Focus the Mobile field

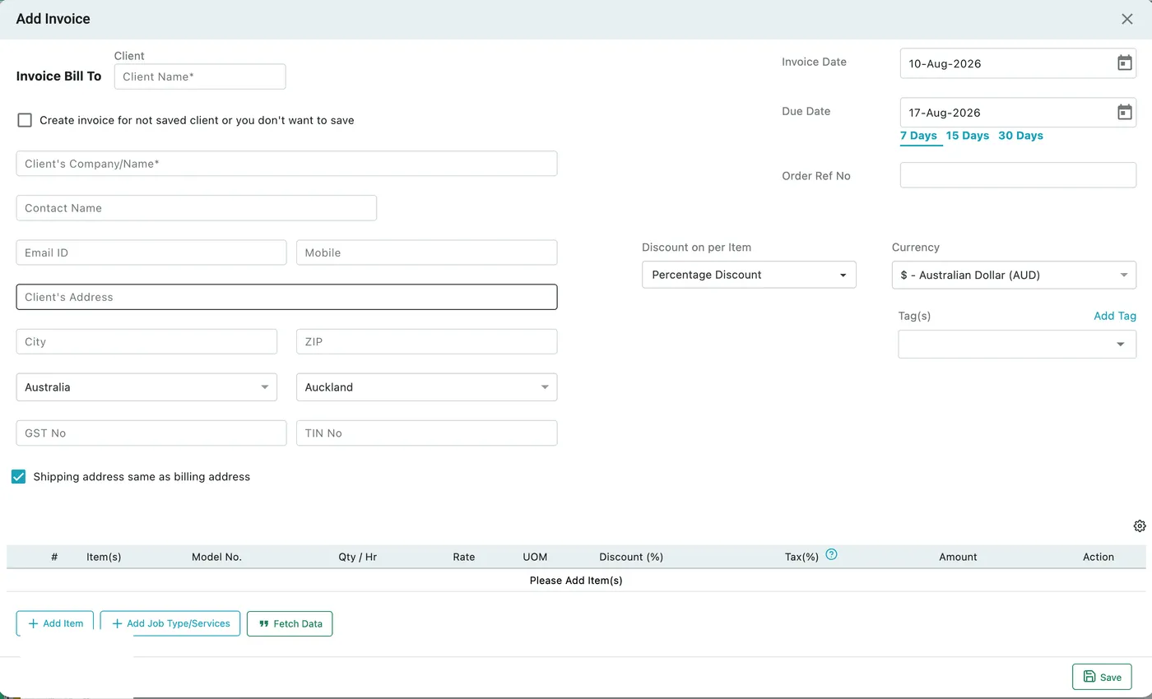tap(426, 252)
